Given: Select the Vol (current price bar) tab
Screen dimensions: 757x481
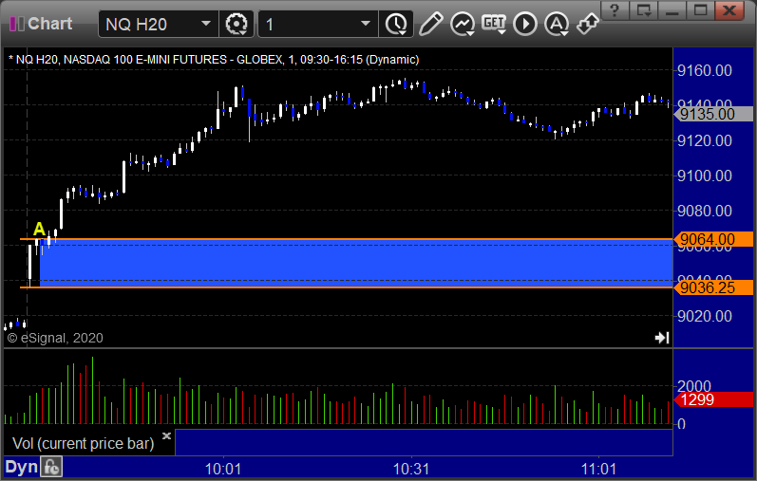Looking at the screenshot, I should [x=83, y=443].
